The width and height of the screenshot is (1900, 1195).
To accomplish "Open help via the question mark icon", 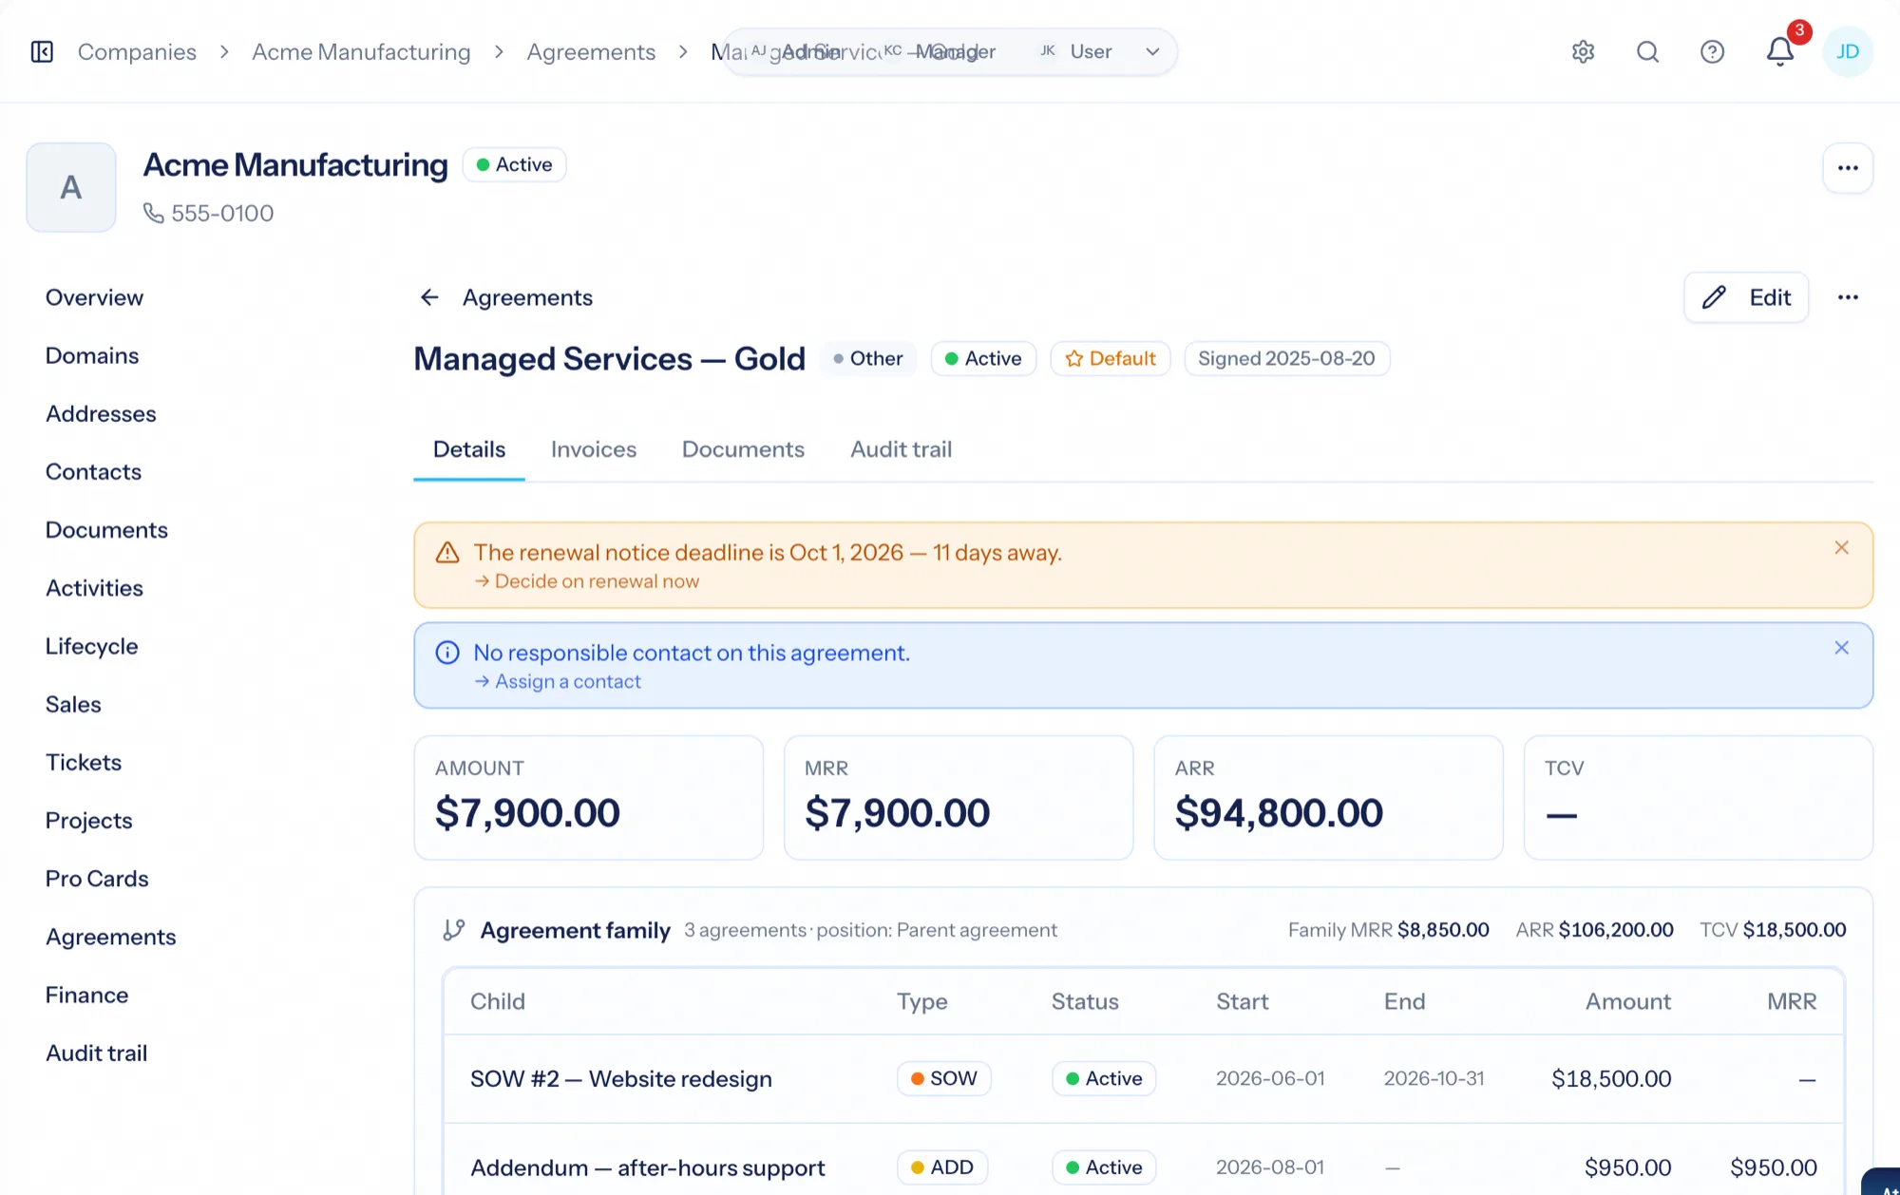I will (1712, 51).
